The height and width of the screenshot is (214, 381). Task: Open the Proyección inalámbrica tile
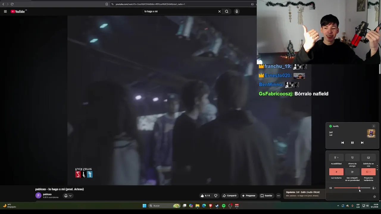pyautogui.click(x=368, y=172)
